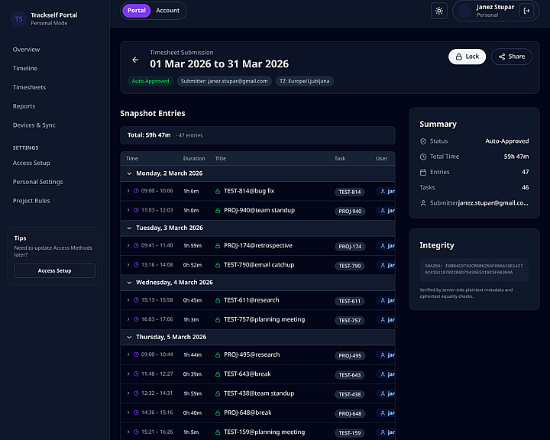550x440 pixels.
Task: Click the Submitter person icon in Summary
Action: coord(423,203)
